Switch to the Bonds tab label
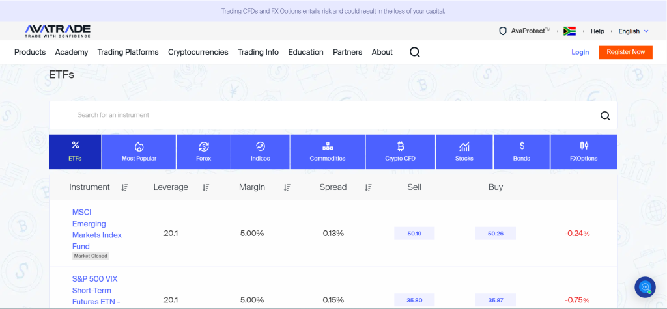Screen dimensions: 667x309 [x=522, y=159]
